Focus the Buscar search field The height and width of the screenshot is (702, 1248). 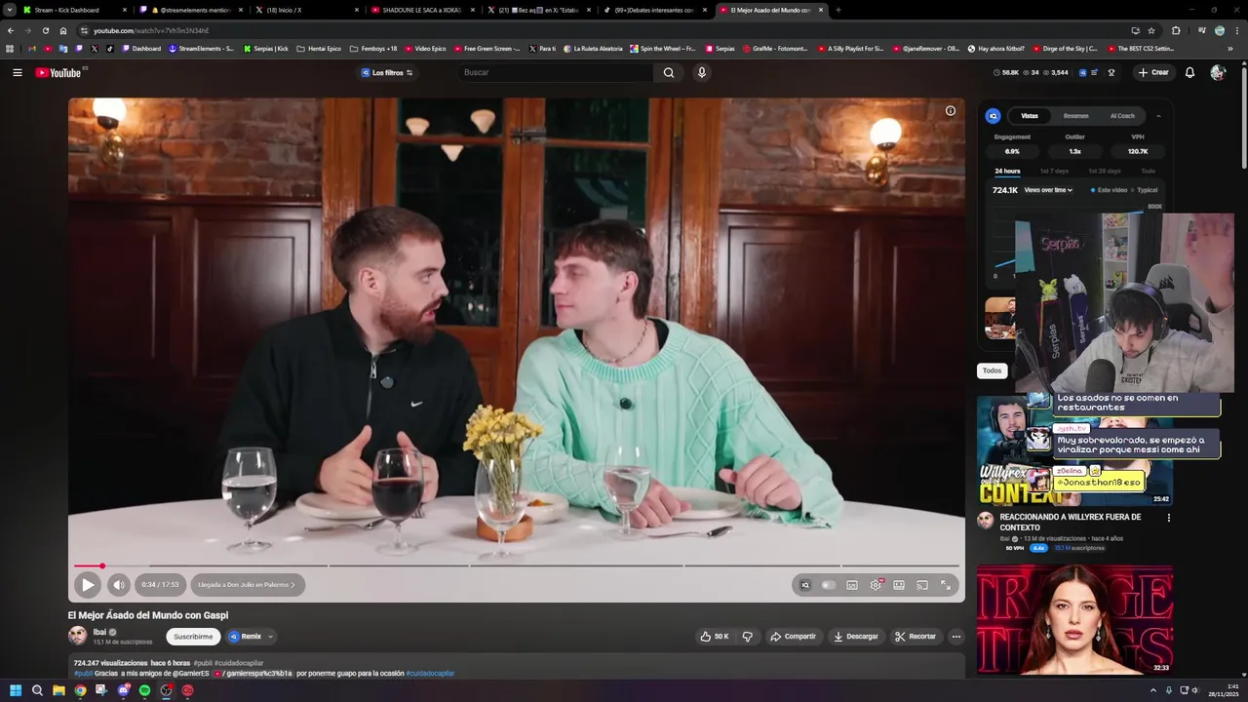(556, 72)
